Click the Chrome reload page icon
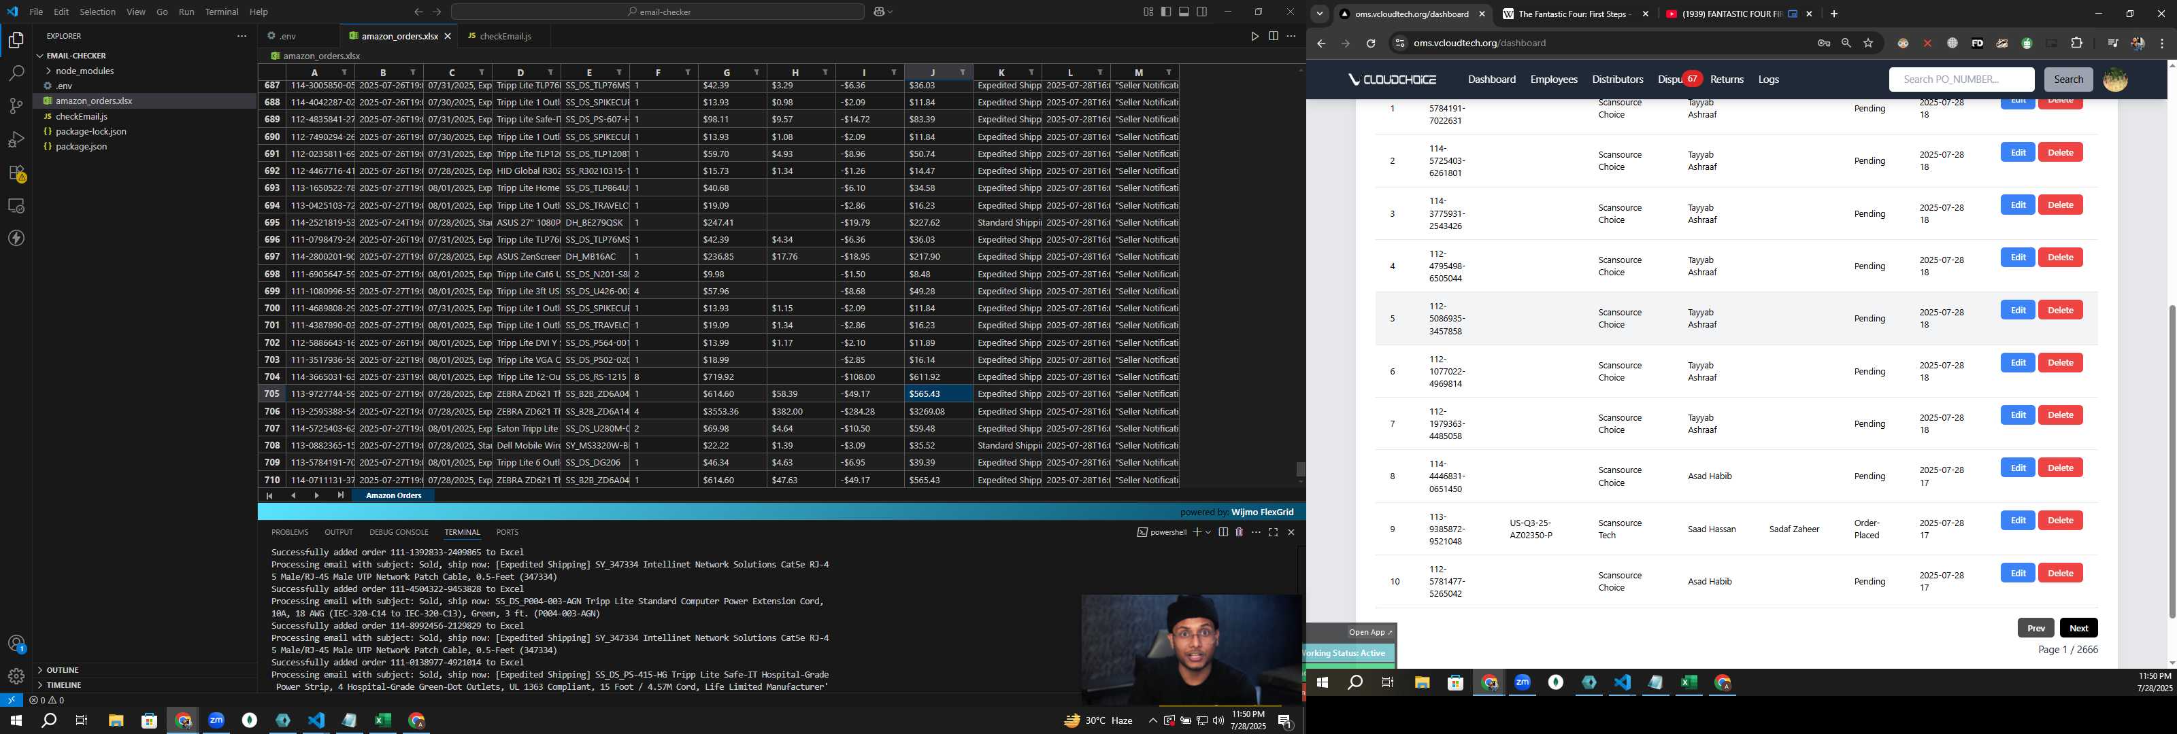The width and height of the screenshot is (2177, 734). tap(1371, 43)
